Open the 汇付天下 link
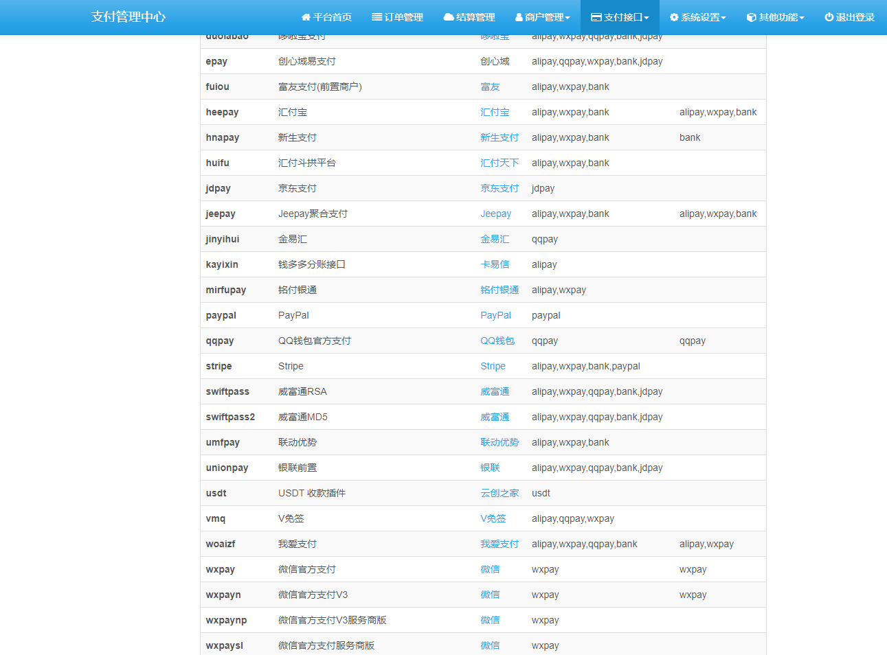887x655 pixels. click(499, 163)
